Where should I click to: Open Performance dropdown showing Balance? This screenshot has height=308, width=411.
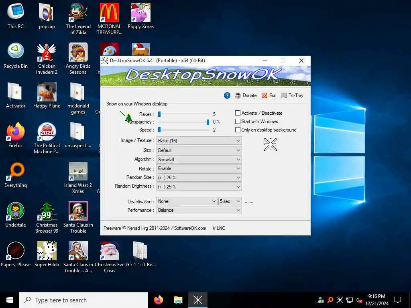tap(199, 210)
